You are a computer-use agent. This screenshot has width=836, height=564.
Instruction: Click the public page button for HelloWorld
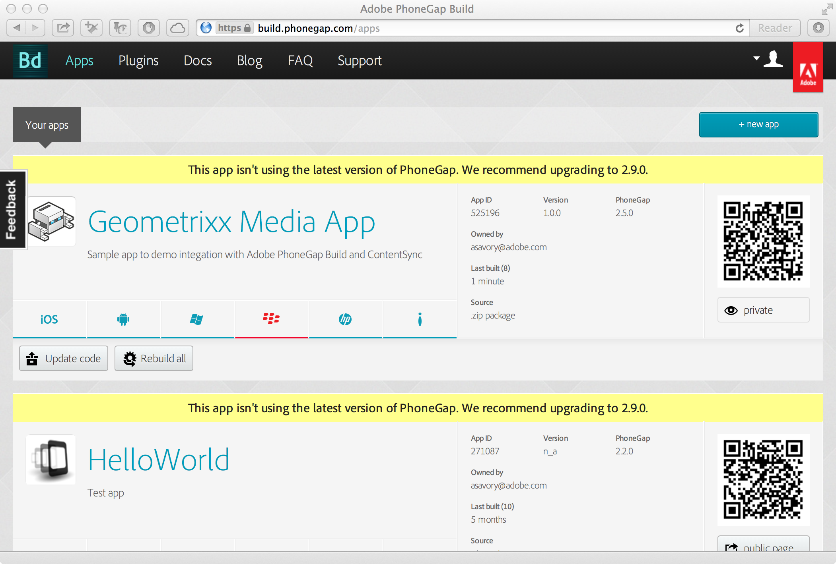point(763,544)
